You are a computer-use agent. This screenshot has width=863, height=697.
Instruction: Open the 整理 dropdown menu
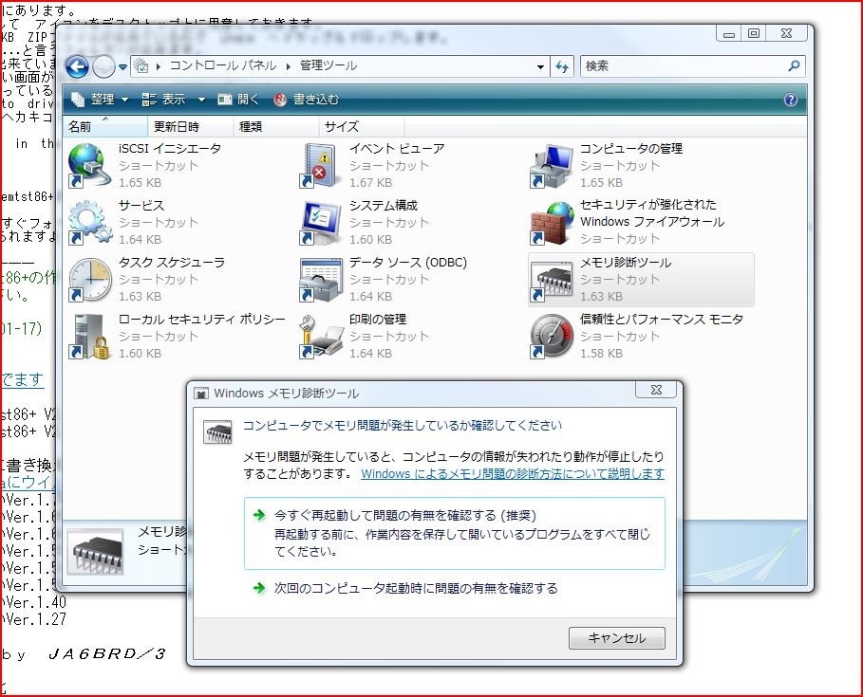point(100,100)
